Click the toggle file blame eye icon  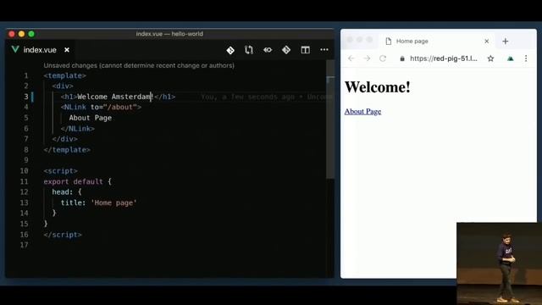[x=268, y=50]
